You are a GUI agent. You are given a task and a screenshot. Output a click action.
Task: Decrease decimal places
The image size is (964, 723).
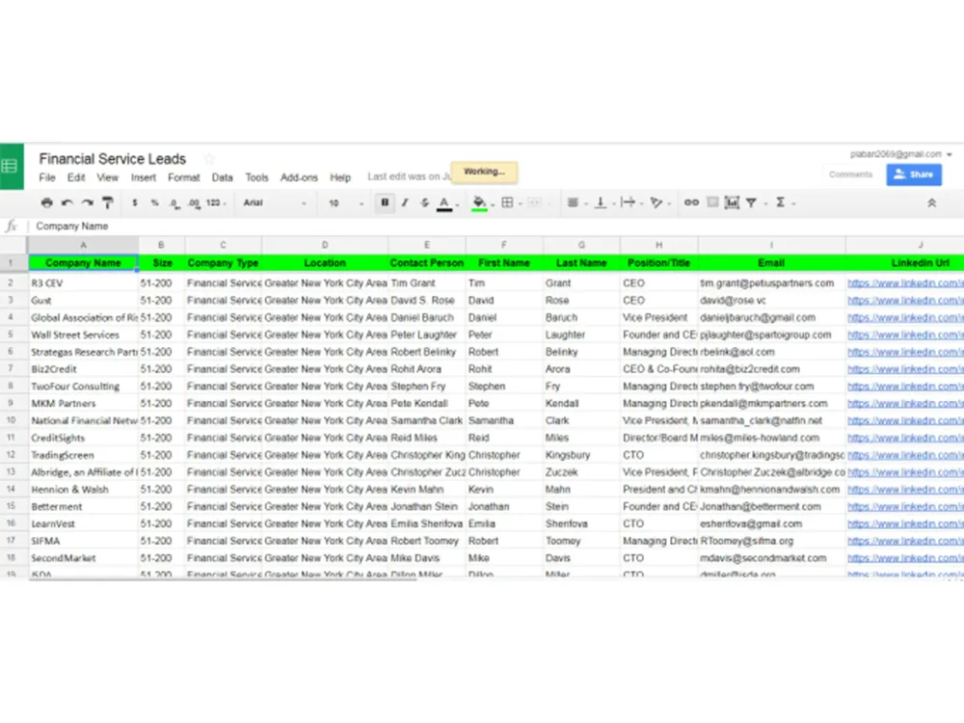tap(174, 202)
